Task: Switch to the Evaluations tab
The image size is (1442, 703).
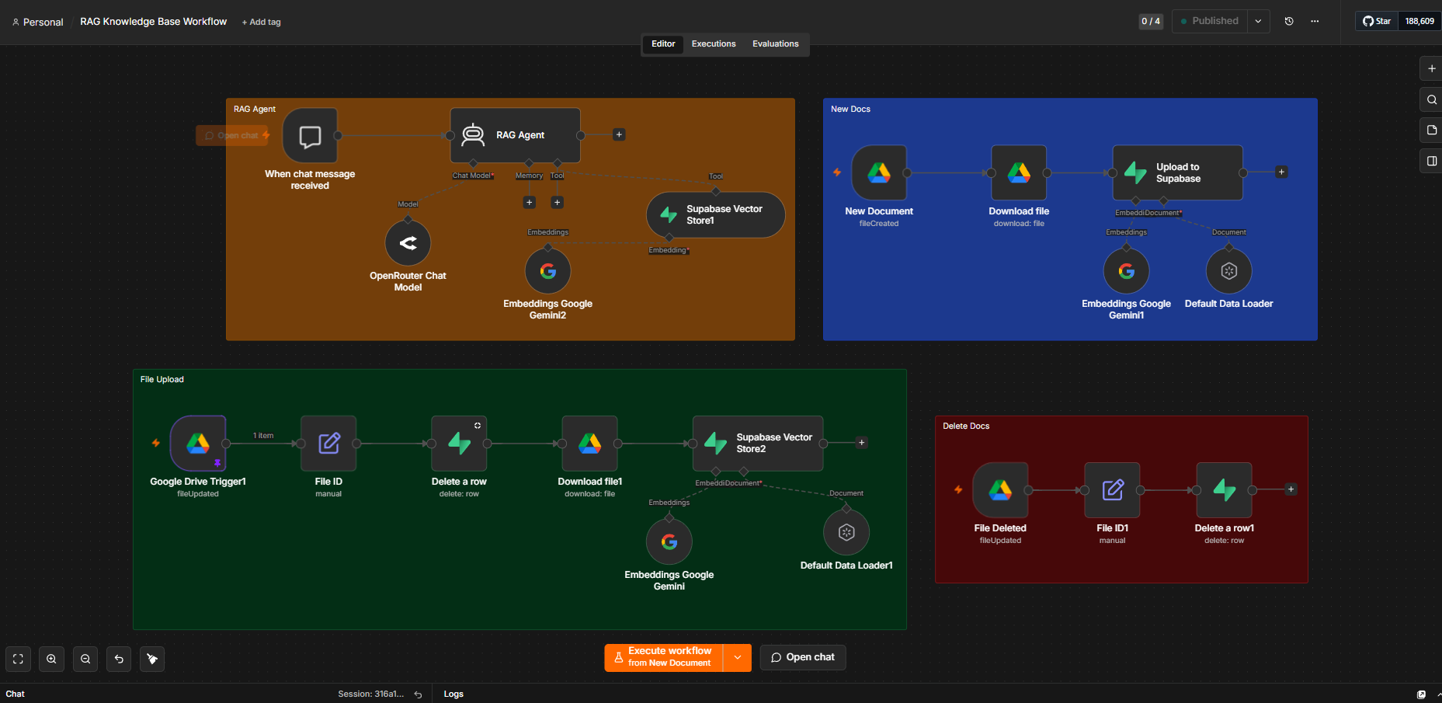Action: [x=775, y=44]
